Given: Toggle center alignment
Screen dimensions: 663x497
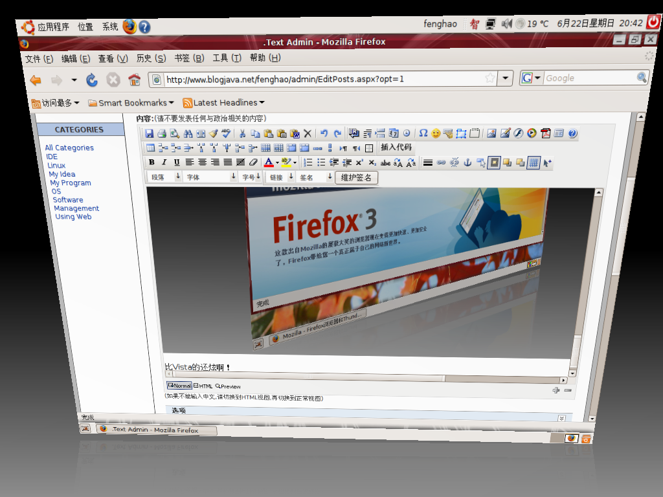Looking at the screenshot, I should tap(202, 162).
